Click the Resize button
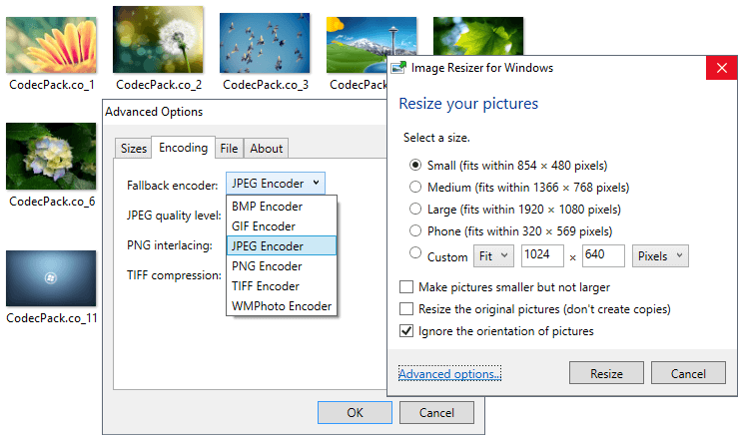 [x=606, y=374]
